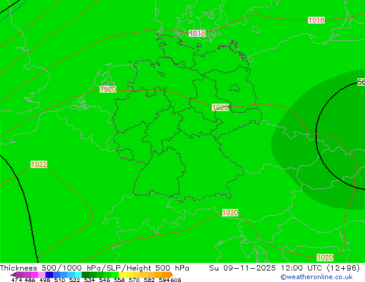Click the legend value 510
This screenshot has height=282, width=365.
[x=60, y=280]
